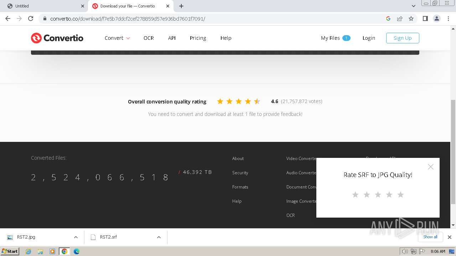Close the Rate SRF to JPG popup
This screenshot has height=256, width=456.
click(x=431, y=167)
